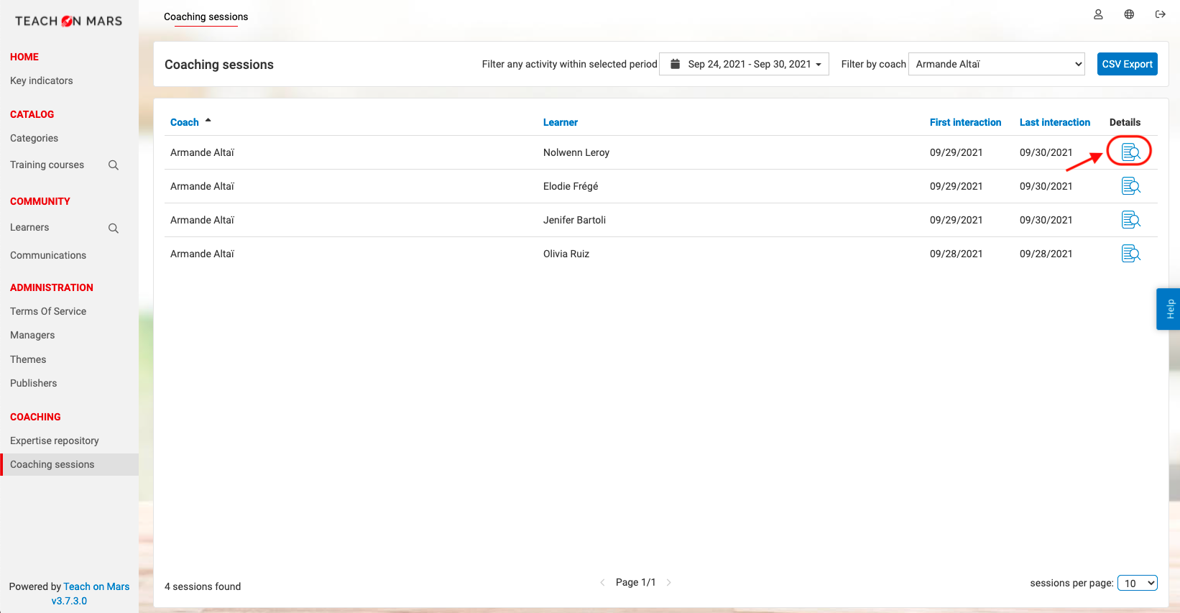Open Publishers in sidebar
1180x613 pixels.
(34, 383)
